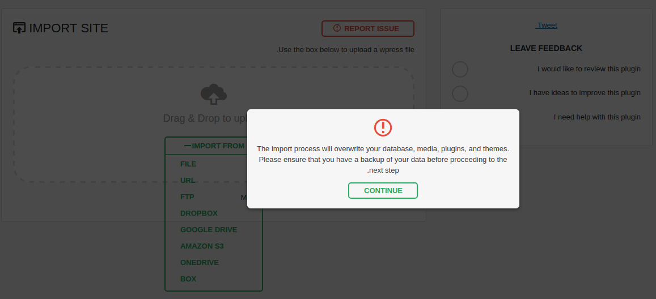Click the Drag & Drop upload area
The height and width of the screenshot is (299, 656).
pyautogui.click(x=214, y=124)
